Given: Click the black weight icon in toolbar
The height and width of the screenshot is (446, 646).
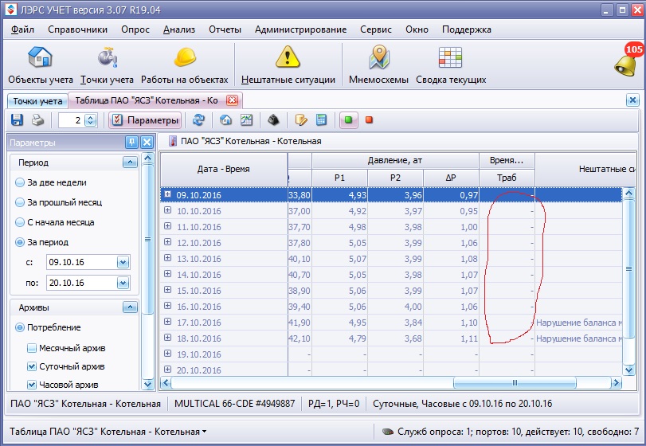Looking at the screenshot, I should [273, 120].
